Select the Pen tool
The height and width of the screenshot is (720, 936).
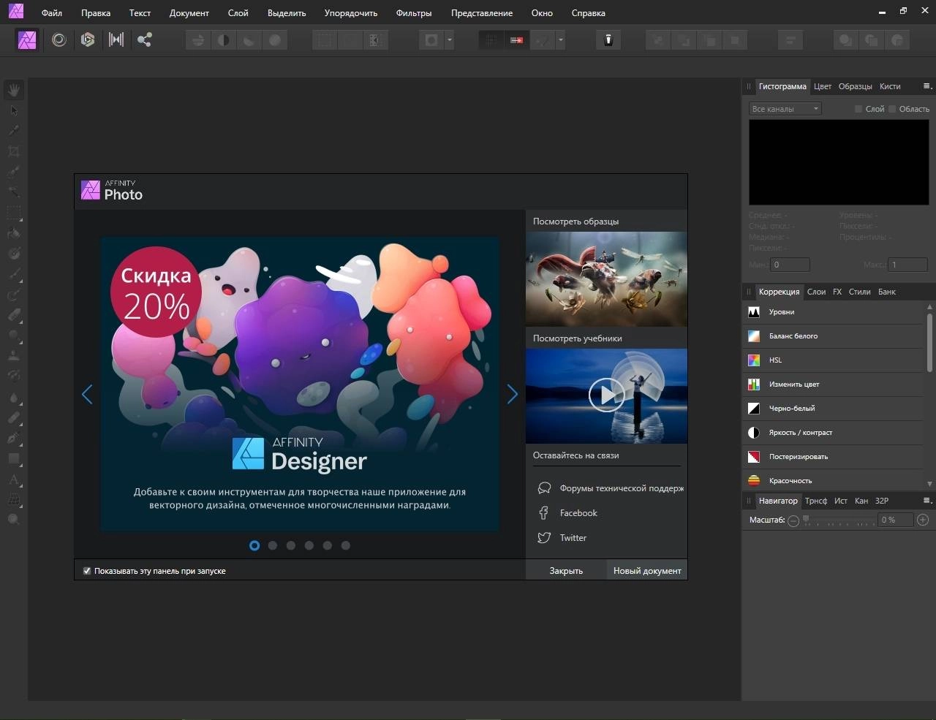(14, 438)
